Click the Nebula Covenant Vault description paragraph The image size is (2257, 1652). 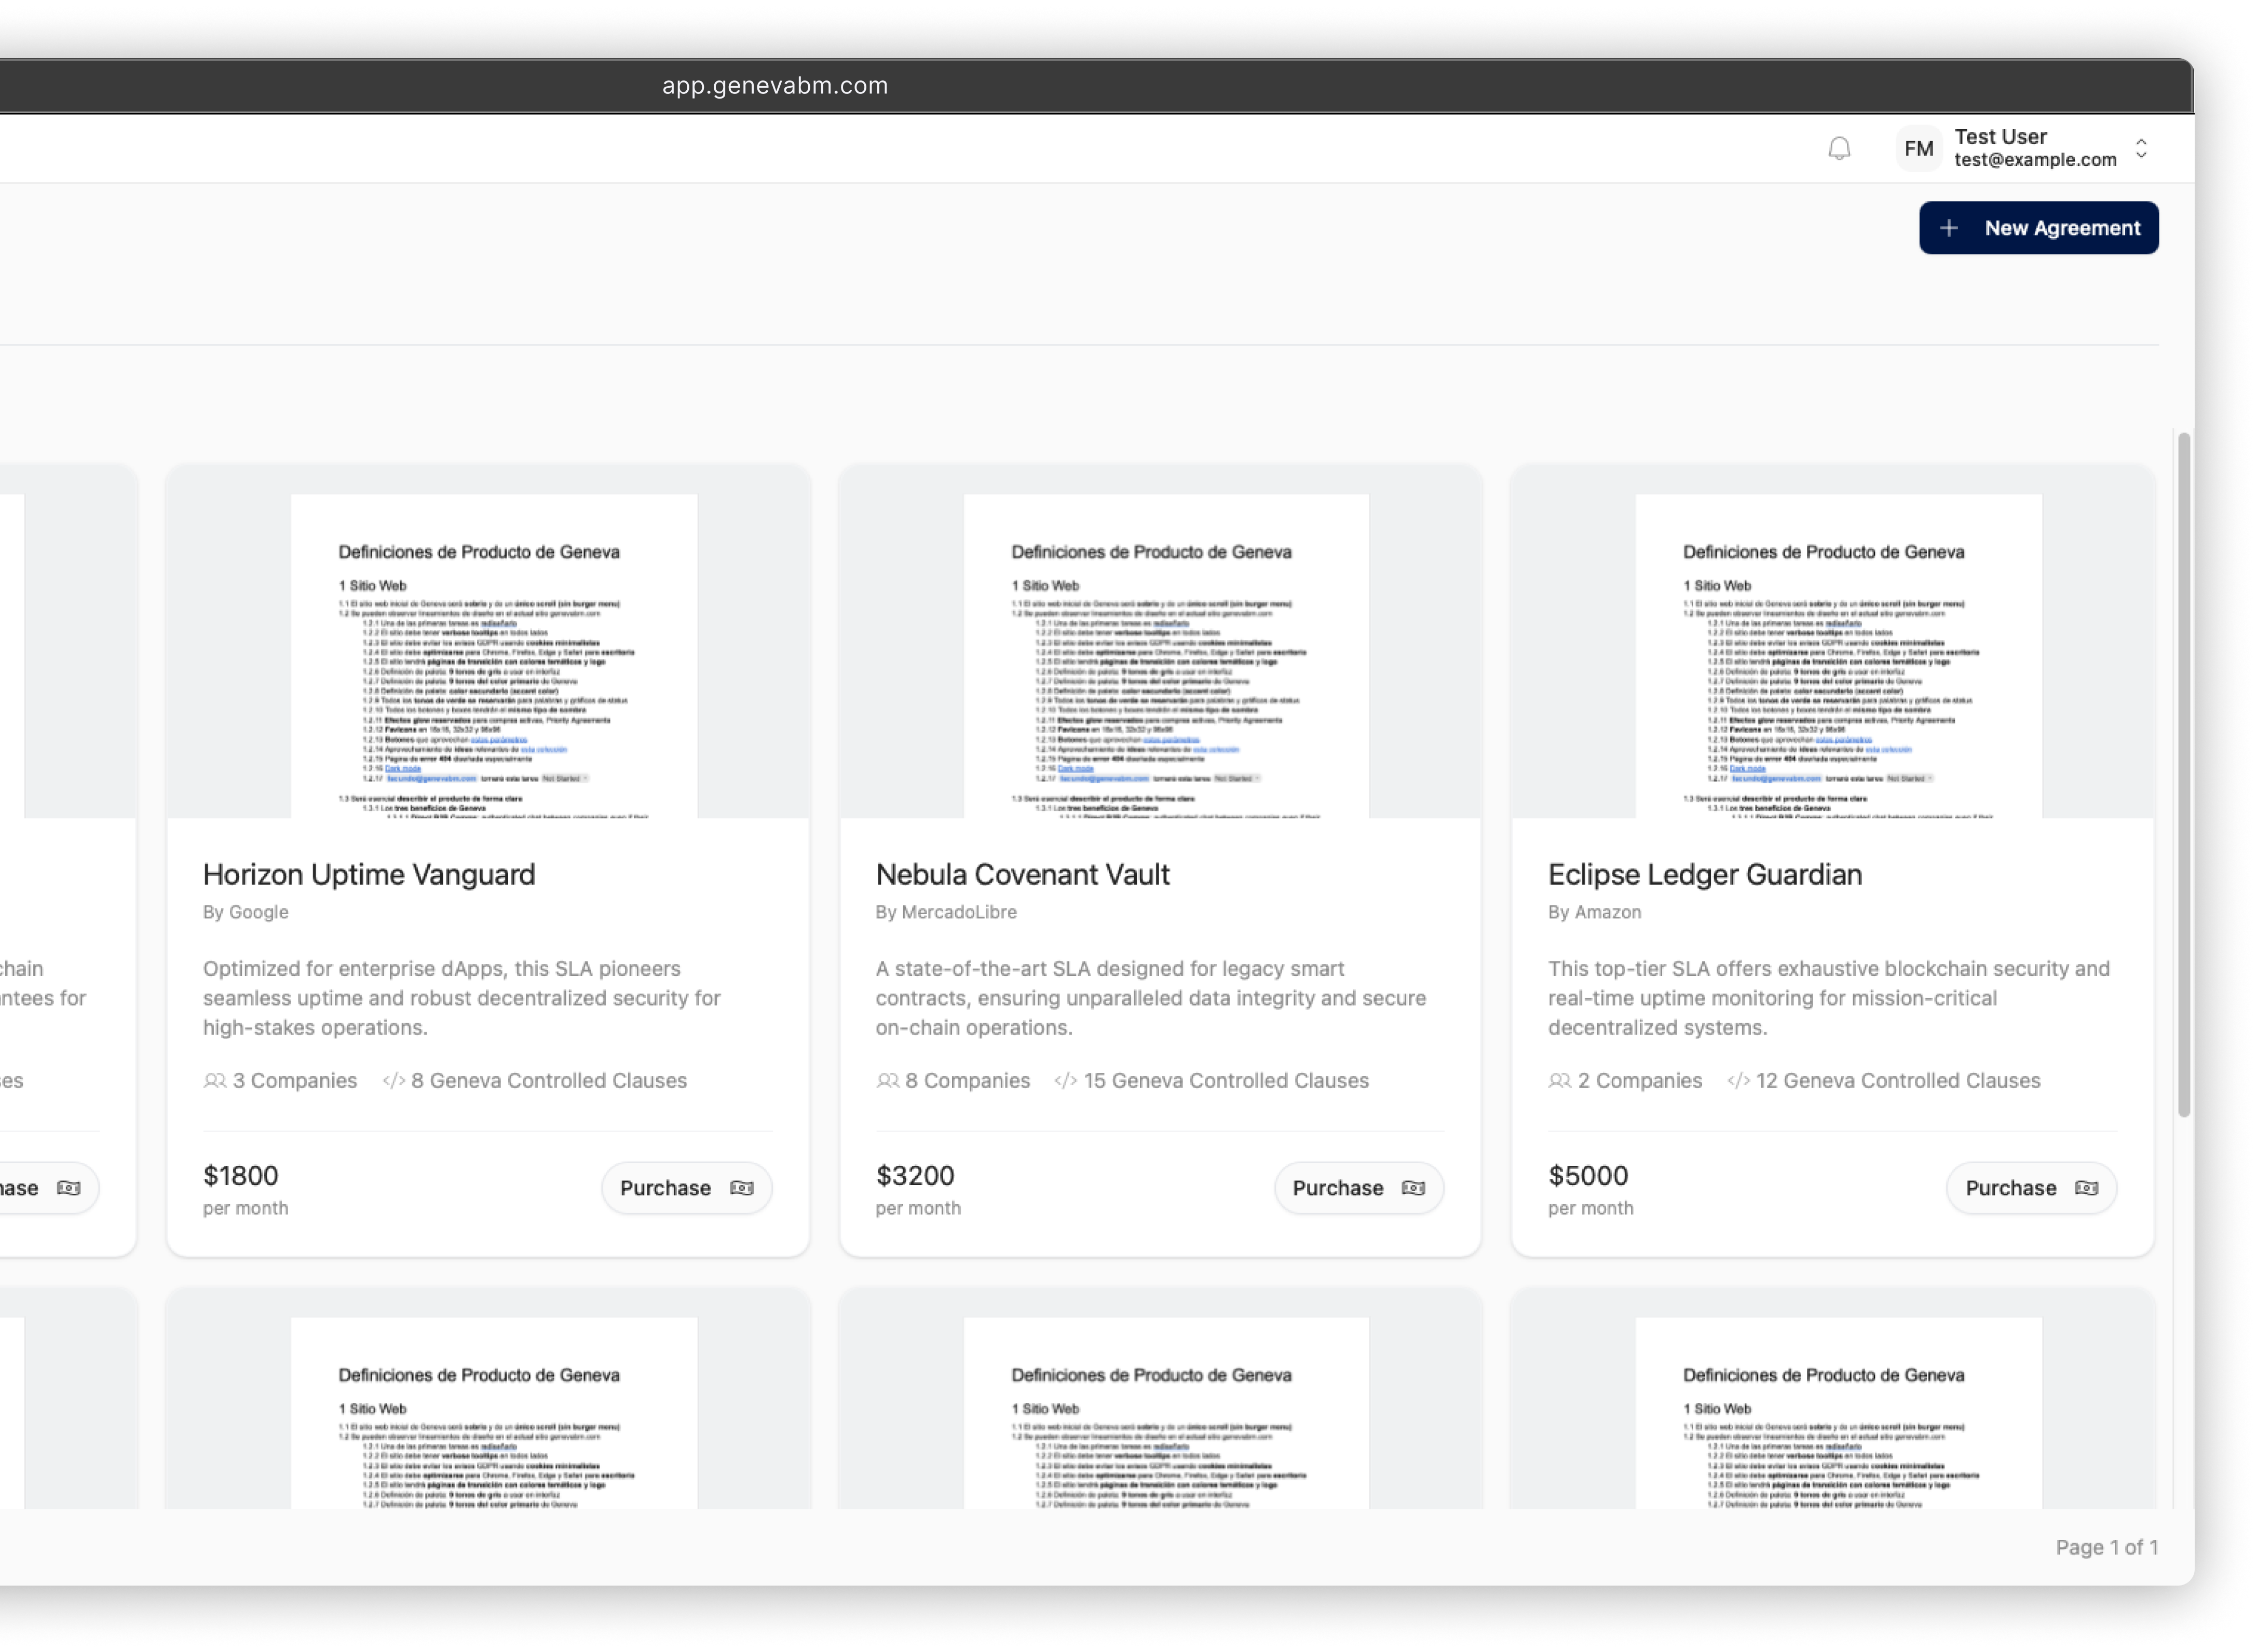coord(1150,998)
